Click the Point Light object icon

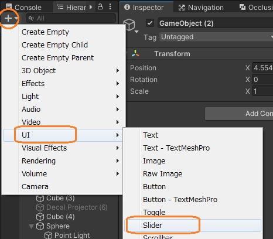(48, 235)
